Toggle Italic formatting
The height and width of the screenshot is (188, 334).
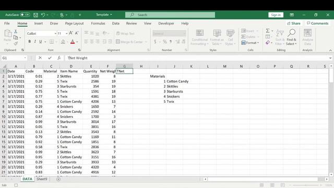pyautogui.click(x=35, y=42)
